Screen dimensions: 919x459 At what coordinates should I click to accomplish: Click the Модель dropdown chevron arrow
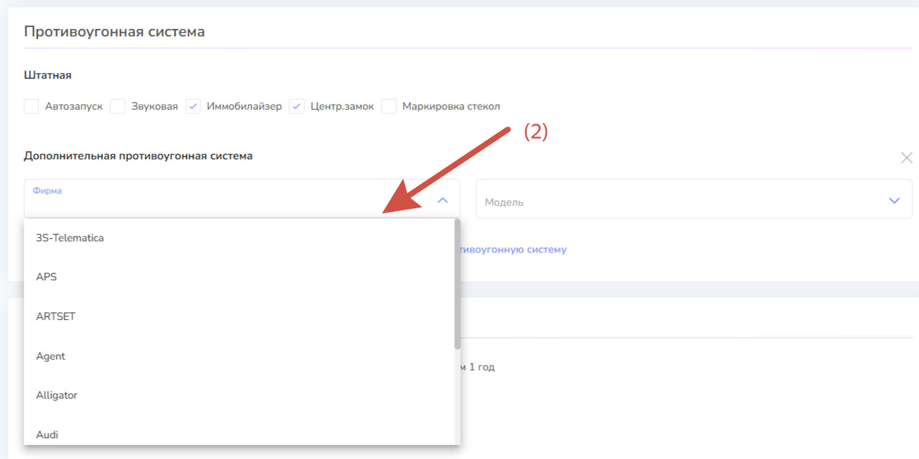pos(894,200)
